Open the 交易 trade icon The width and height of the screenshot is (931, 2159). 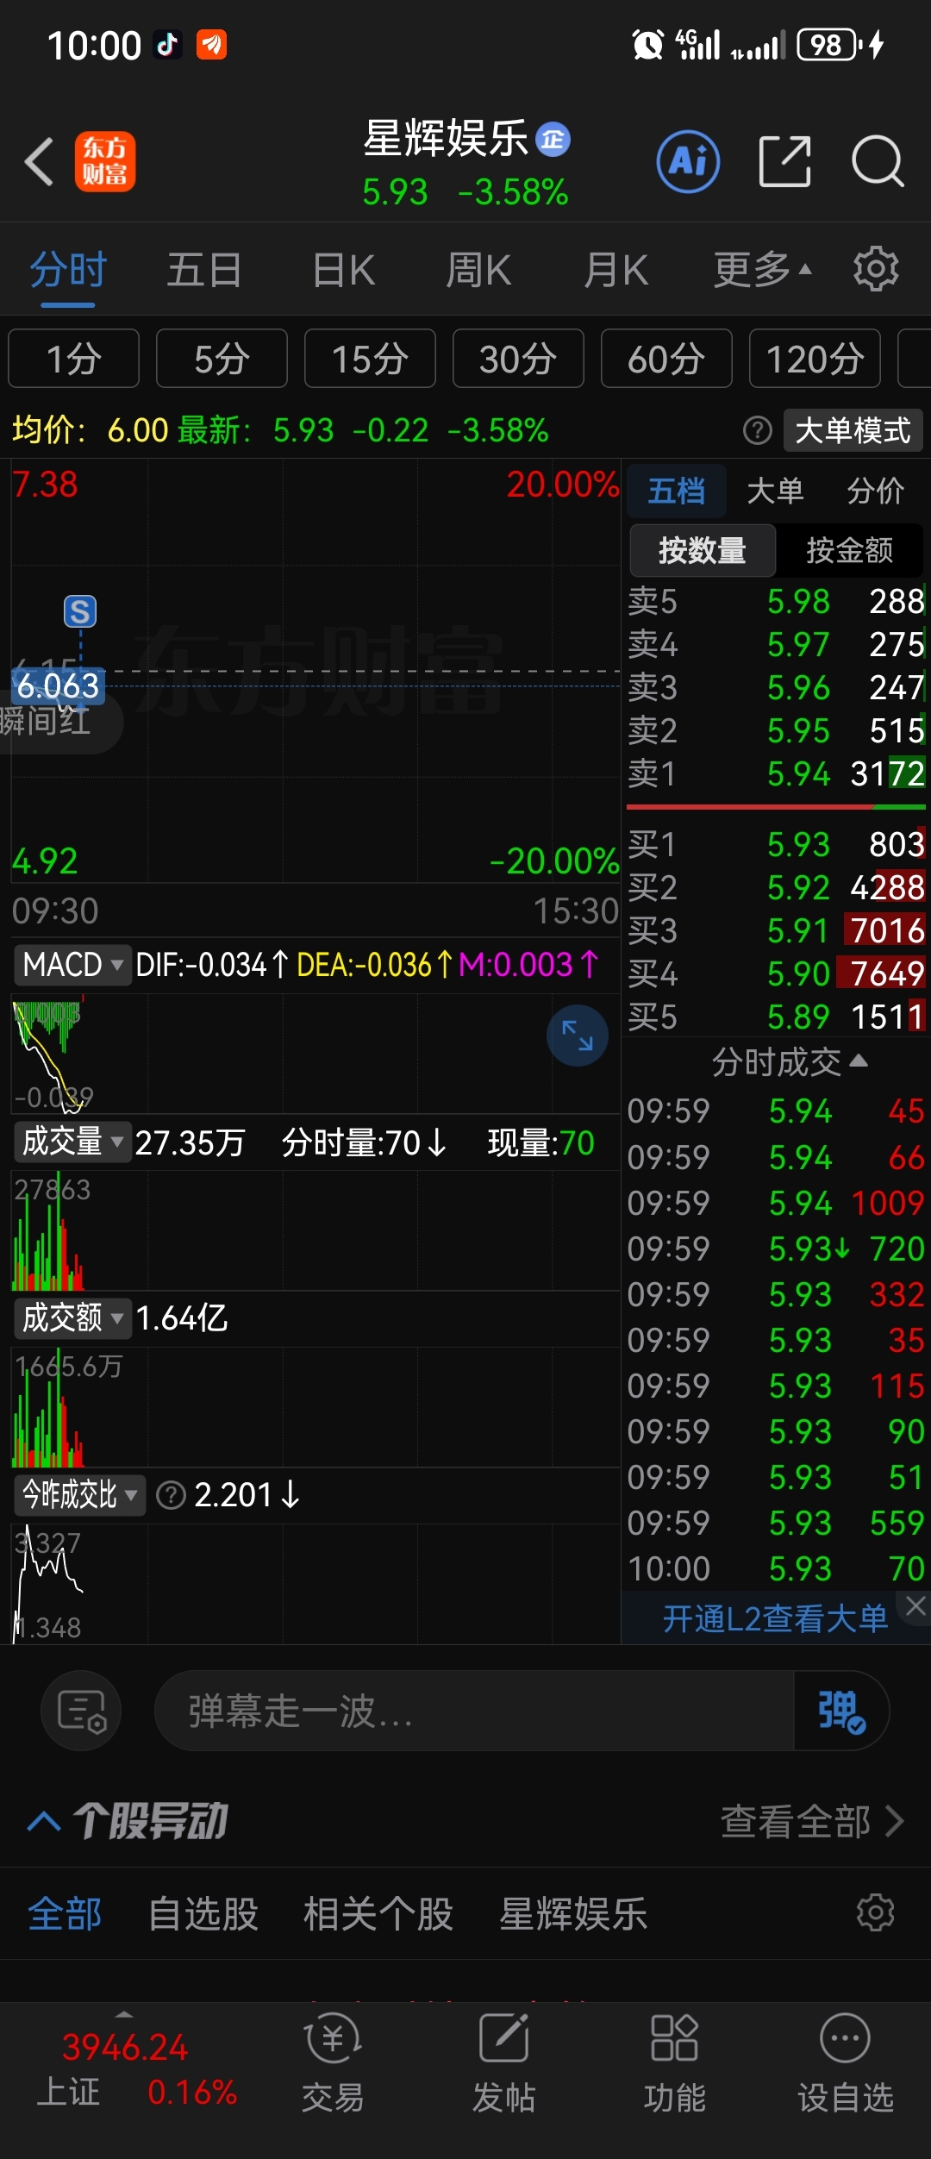click(333, 2062)
